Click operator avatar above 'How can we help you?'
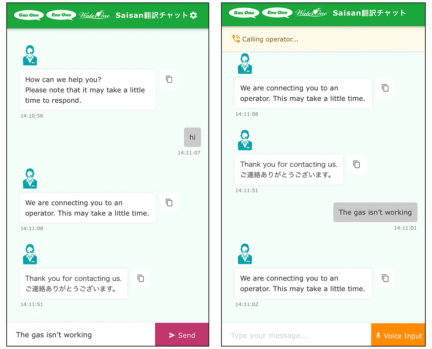This screenshot has height=349, width=432. 30,55
